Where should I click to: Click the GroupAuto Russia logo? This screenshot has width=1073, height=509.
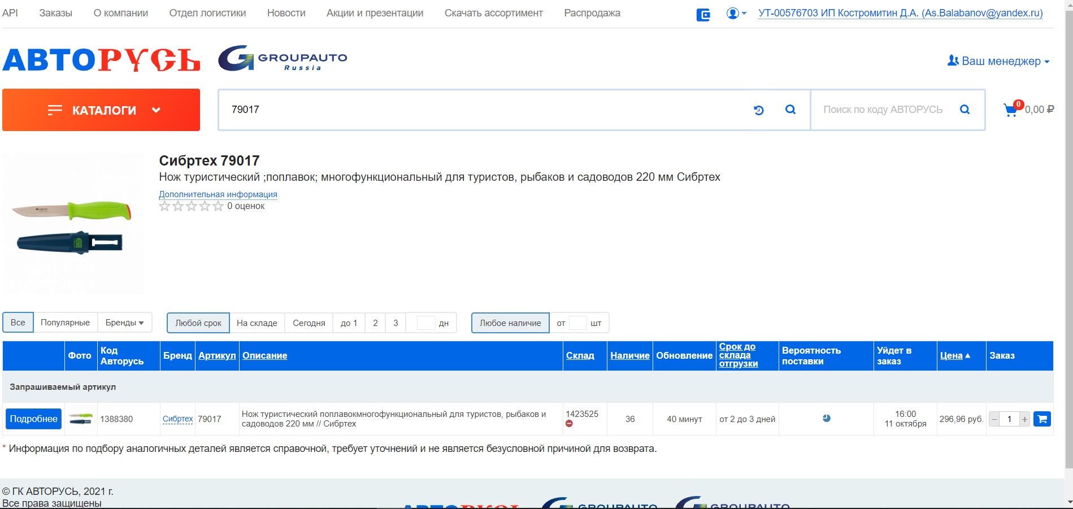point(283,58)
